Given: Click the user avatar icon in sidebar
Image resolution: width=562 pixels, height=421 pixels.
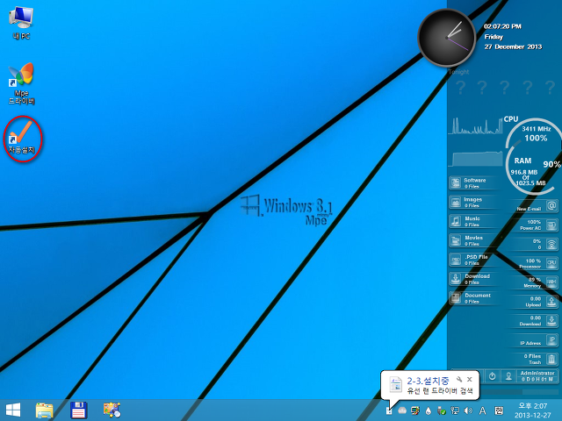Looking at the screenshot, I should [508, 376].
